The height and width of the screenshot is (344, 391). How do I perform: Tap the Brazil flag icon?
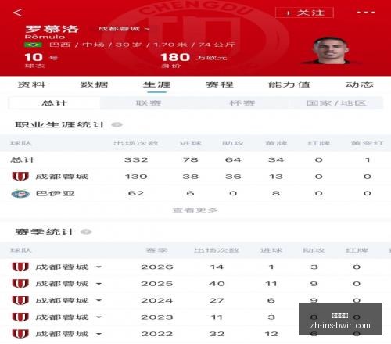tap(33, 45)
